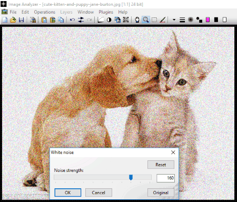The width and height of the screenshot is (237, 202).
Task: Click the second clipboard icon with gear
Action: point(53,20)
